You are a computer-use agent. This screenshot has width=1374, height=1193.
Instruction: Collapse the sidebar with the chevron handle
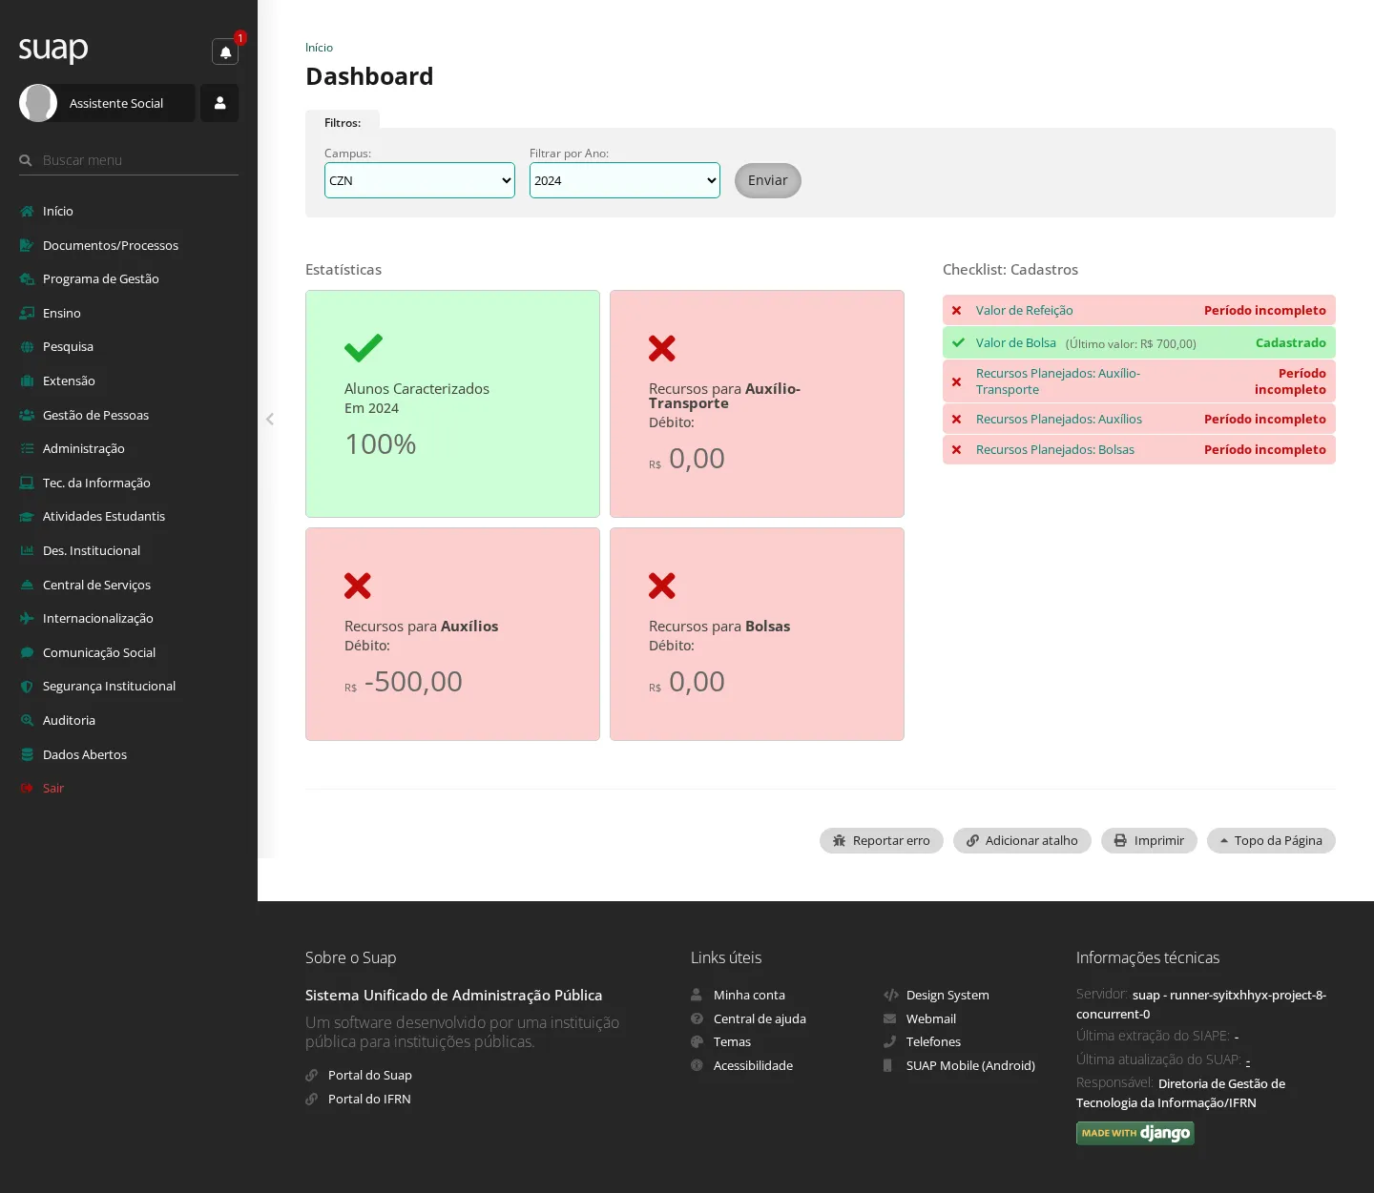pos(270,419)
